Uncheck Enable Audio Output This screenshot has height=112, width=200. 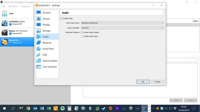pyautogui.click(x=82, y=32)
